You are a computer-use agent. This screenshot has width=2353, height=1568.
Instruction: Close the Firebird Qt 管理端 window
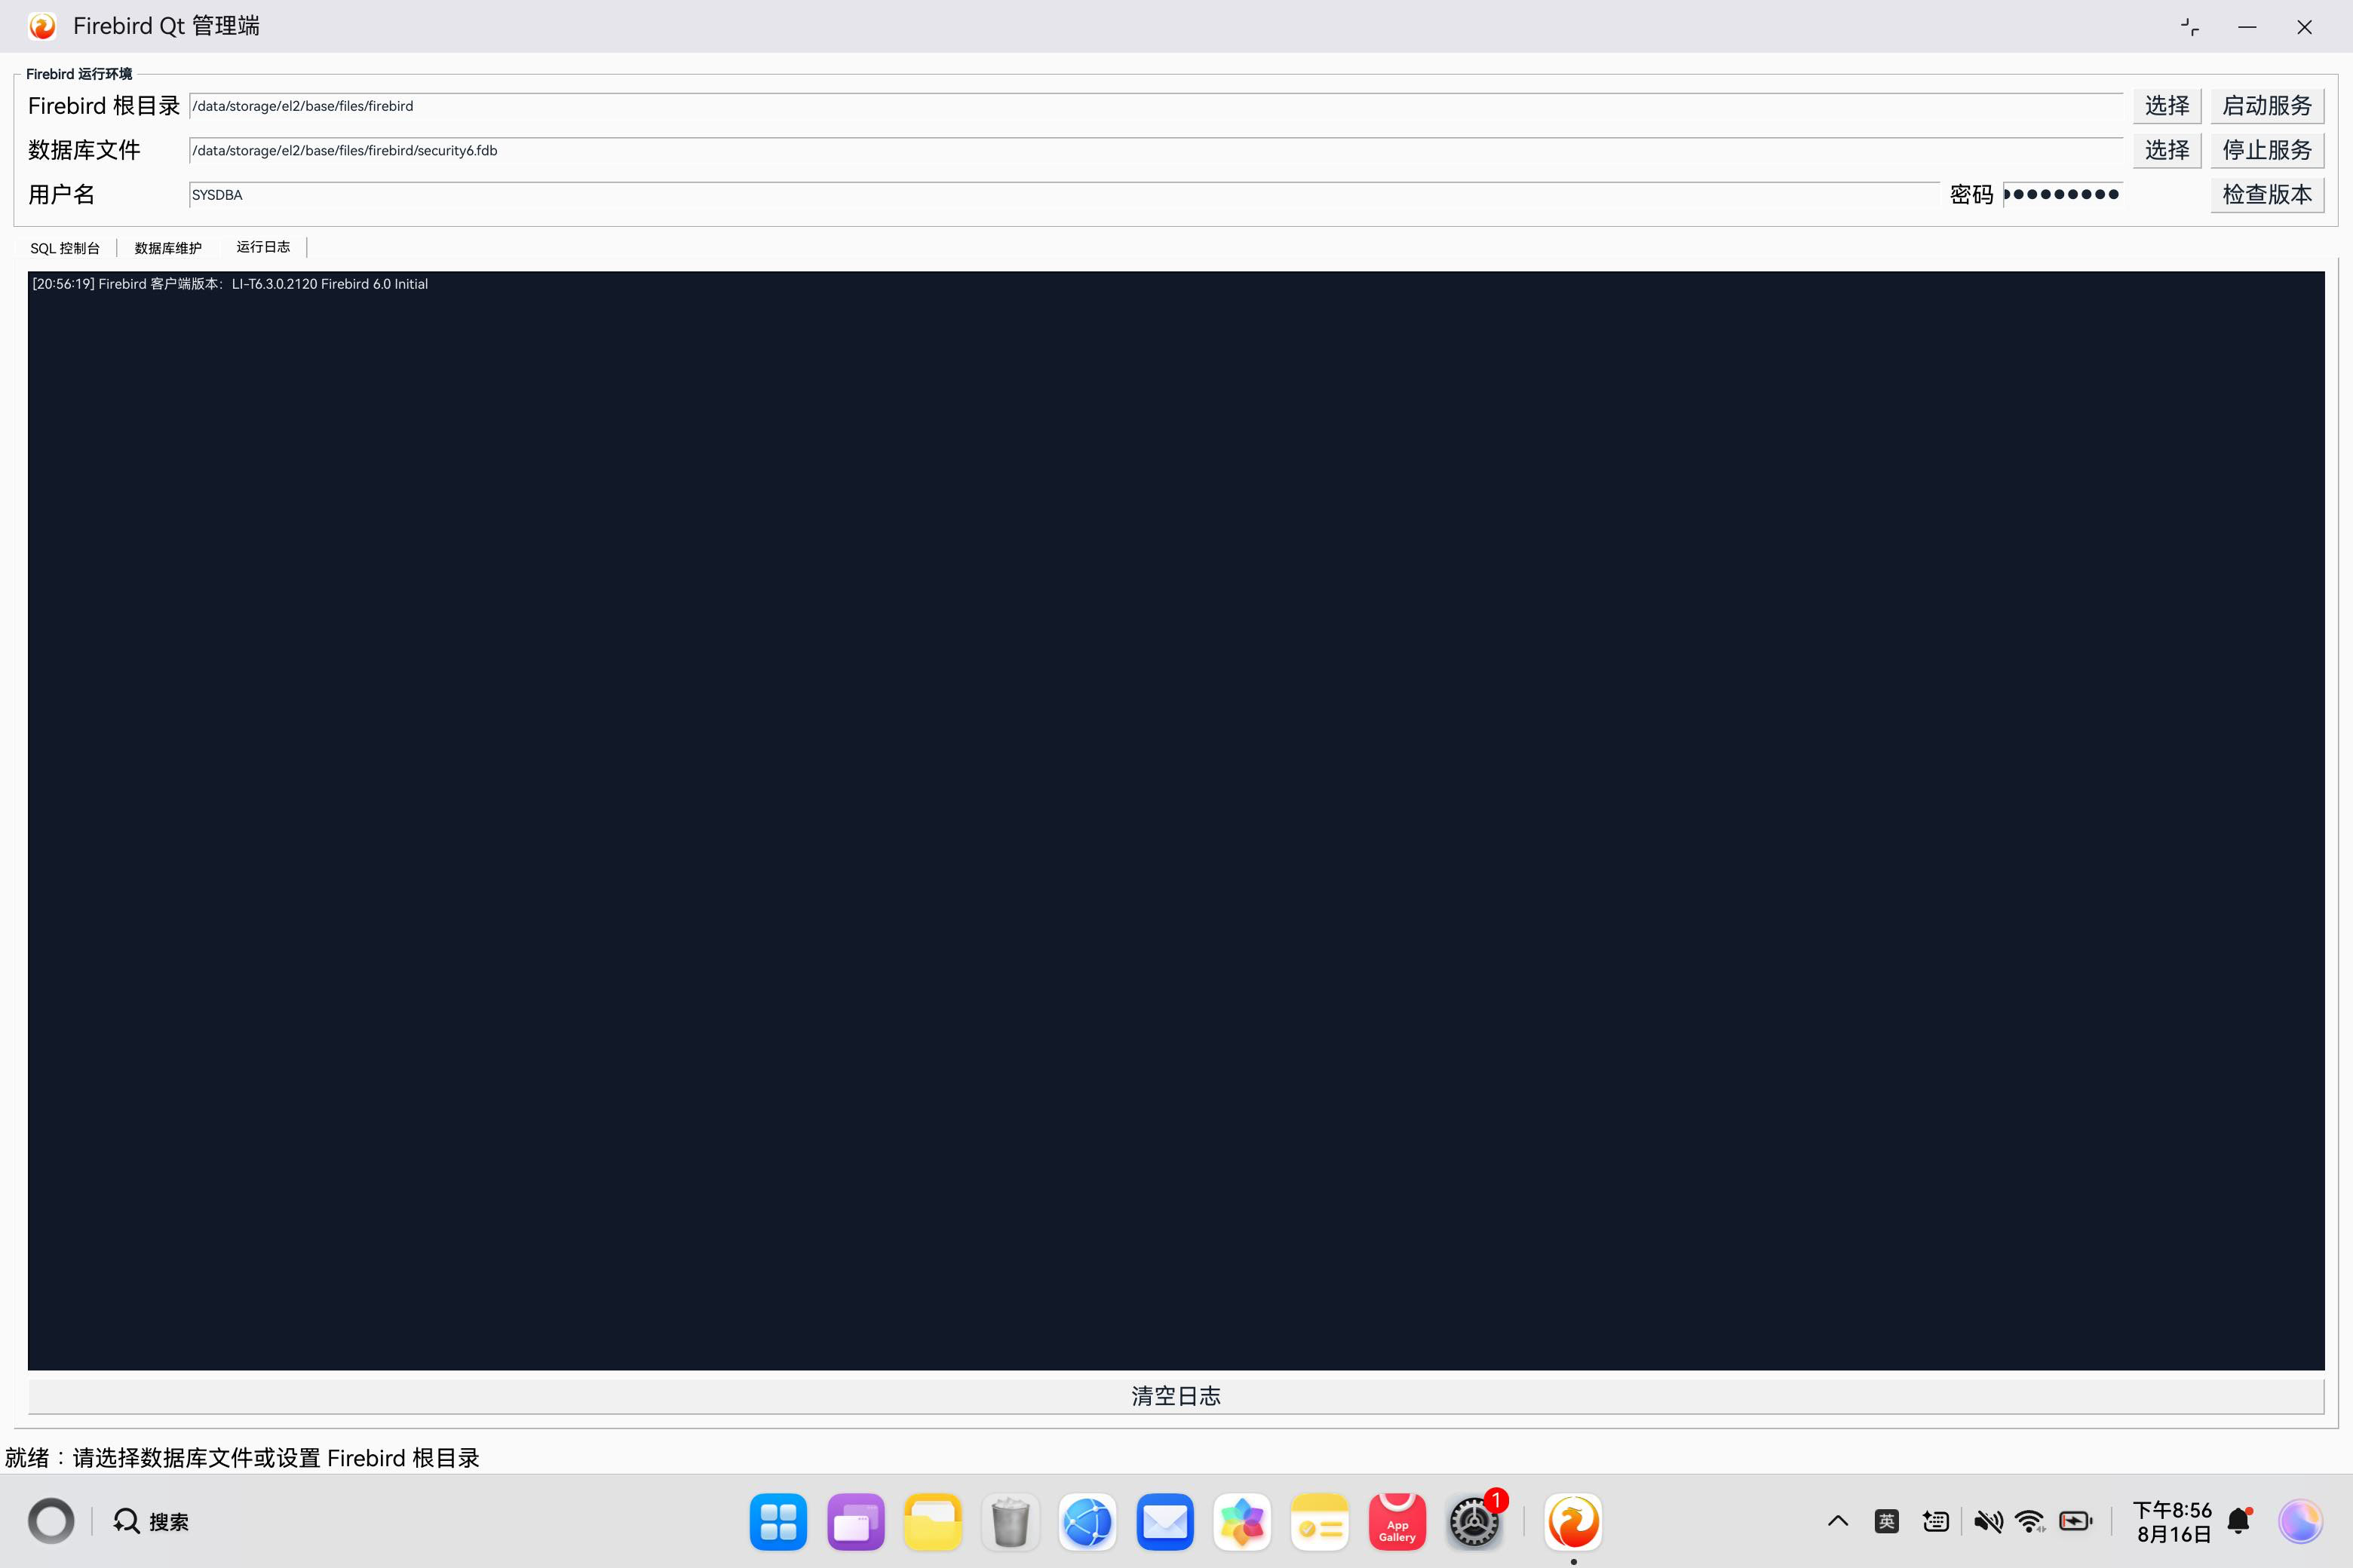coord(2304,27)
